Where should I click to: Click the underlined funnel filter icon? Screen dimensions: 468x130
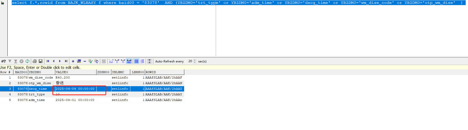(x=16, y=61)
